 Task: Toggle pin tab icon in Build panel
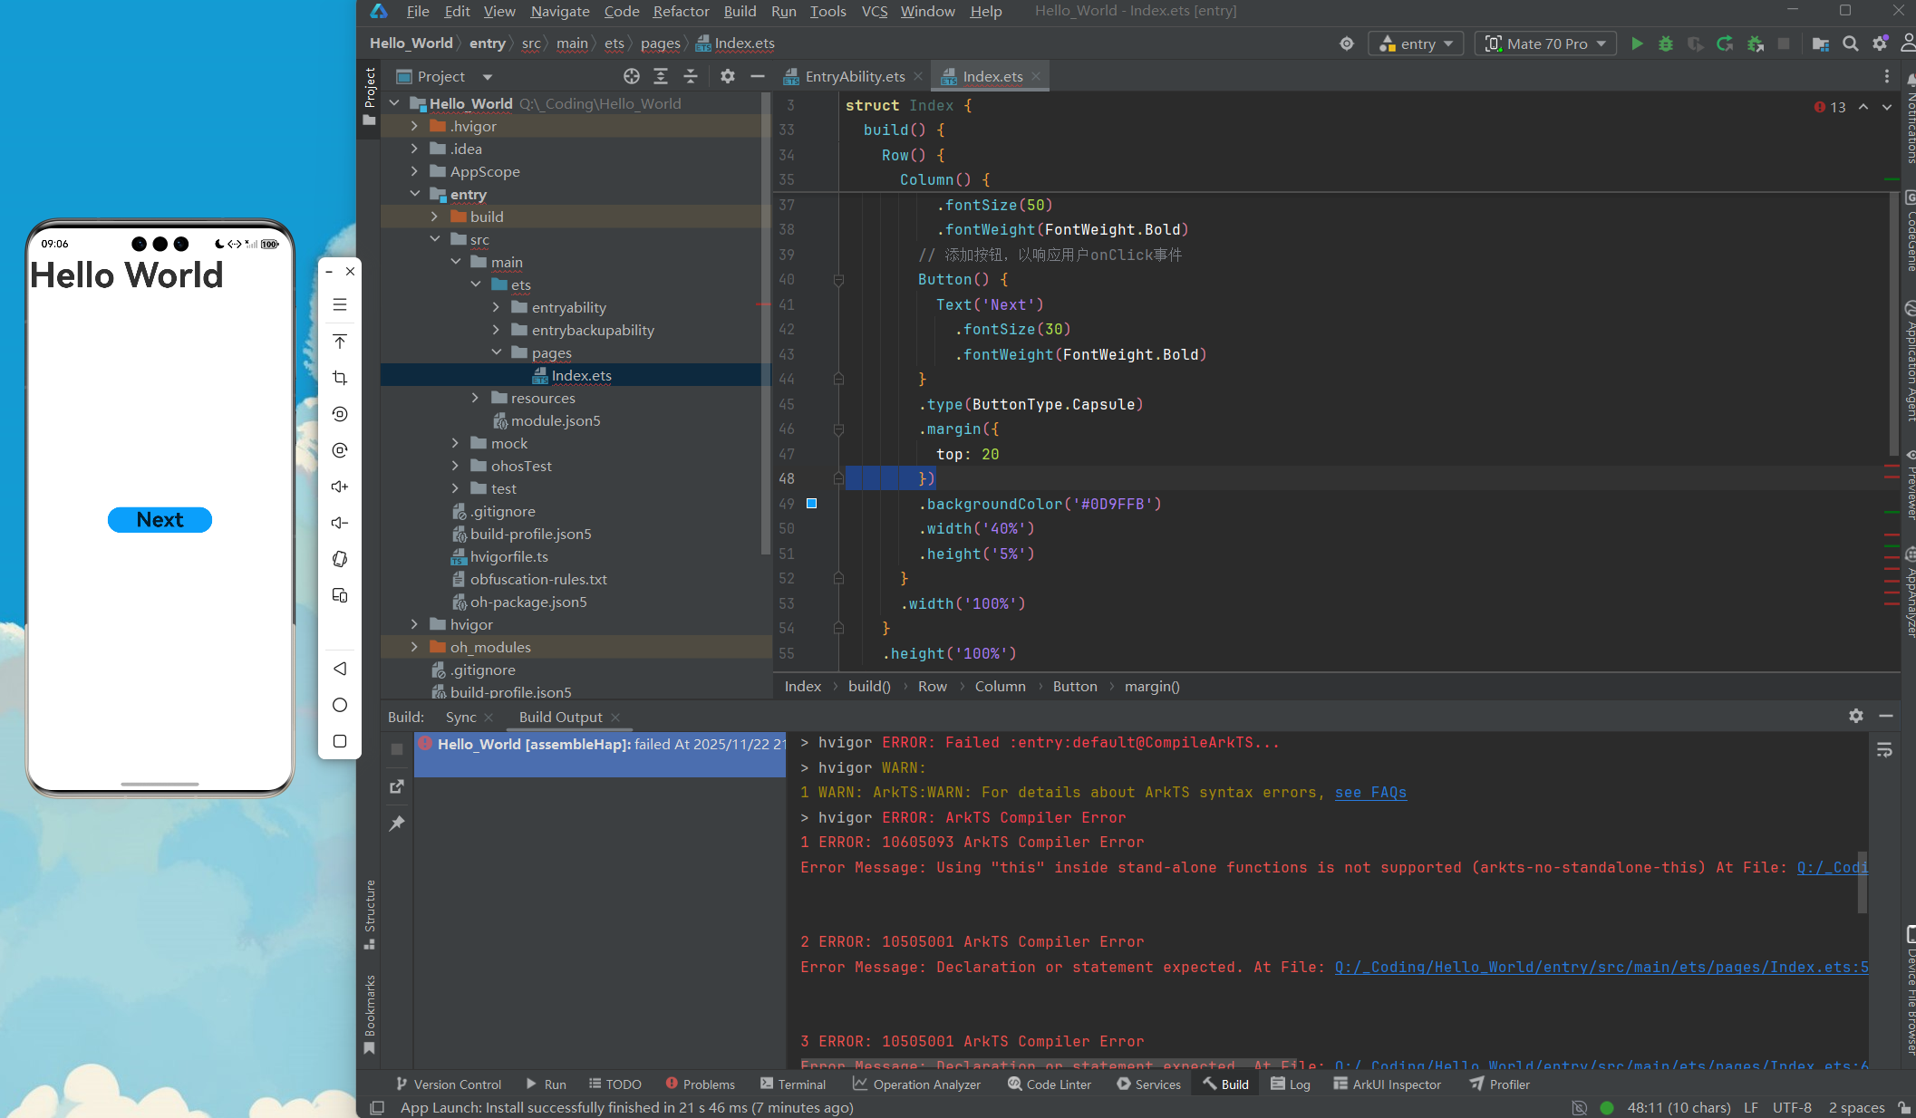[397, 823]
